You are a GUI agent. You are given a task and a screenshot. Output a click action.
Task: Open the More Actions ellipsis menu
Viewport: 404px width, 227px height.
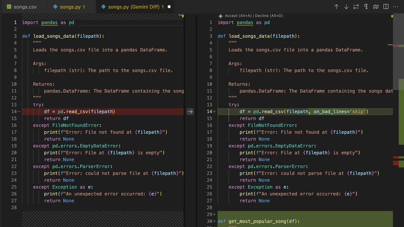coord(395,7)
